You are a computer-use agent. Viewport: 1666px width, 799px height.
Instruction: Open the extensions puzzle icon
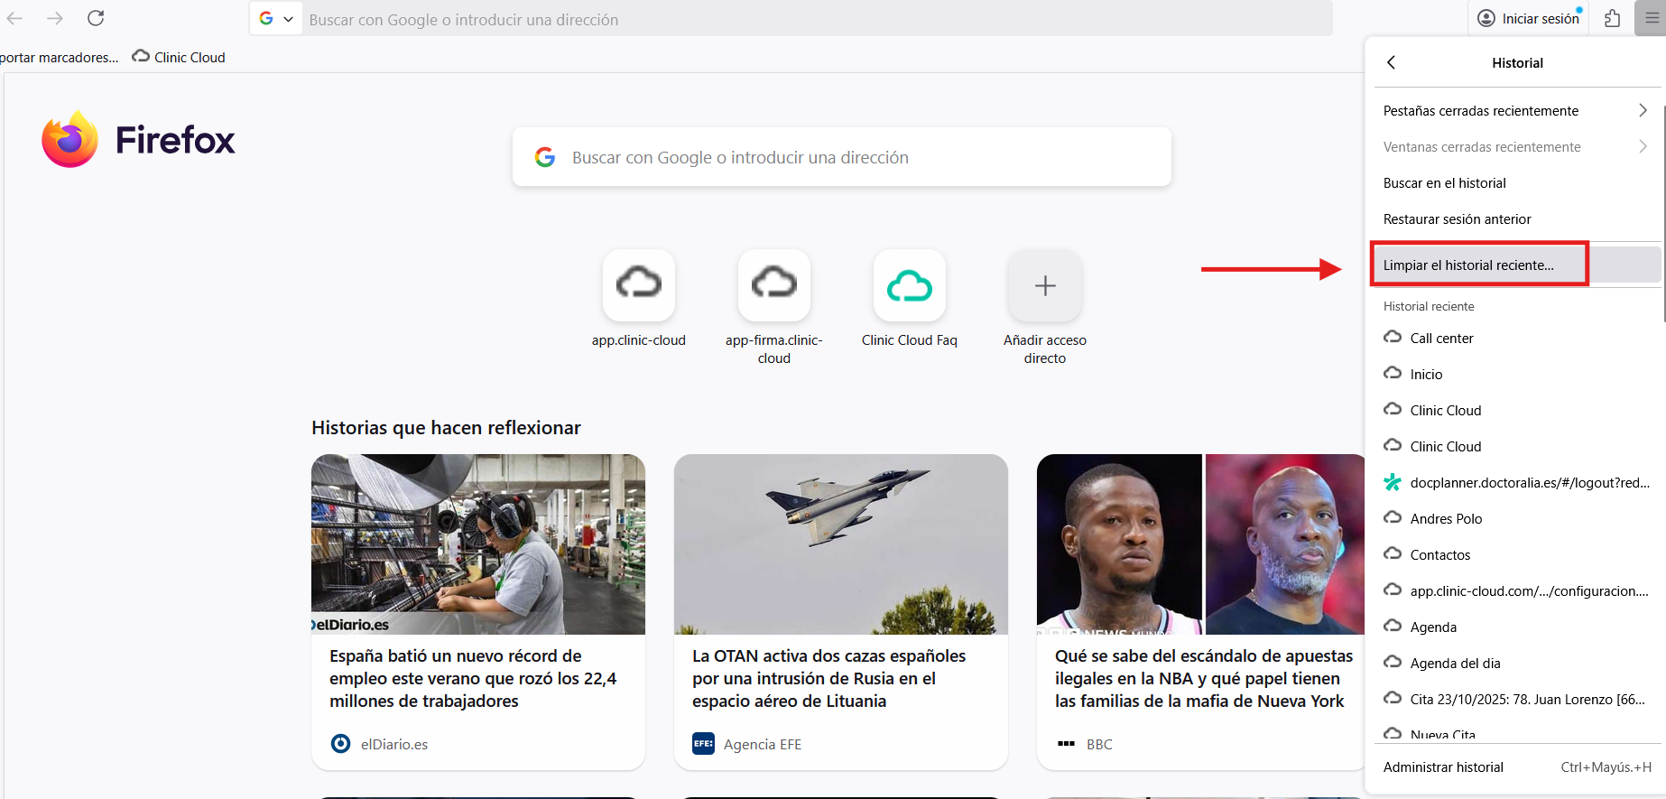tap(1612, 18)
